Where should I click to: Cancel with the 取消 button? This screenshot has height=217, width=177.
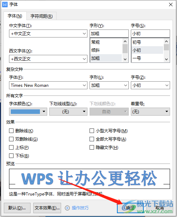point(160,208)
